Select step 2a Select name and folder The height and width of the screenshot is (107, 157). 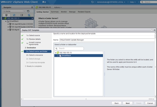[37, 51]
